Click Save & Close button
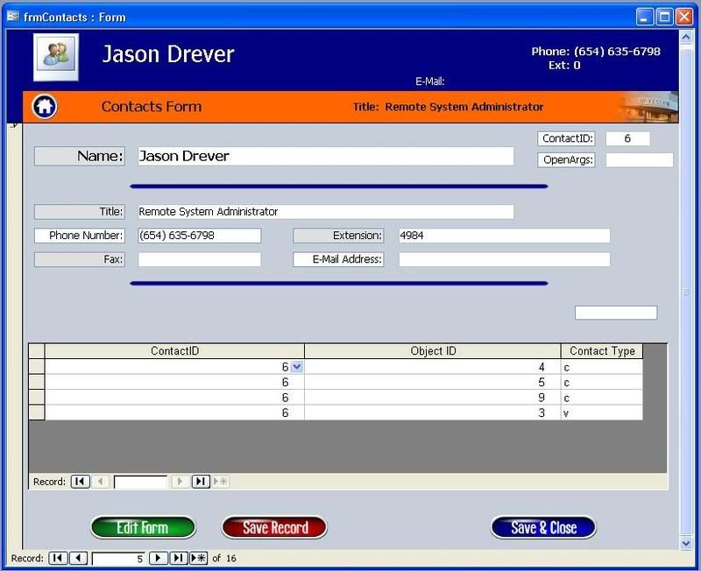701x571 pixels. [x=543, y=528]
